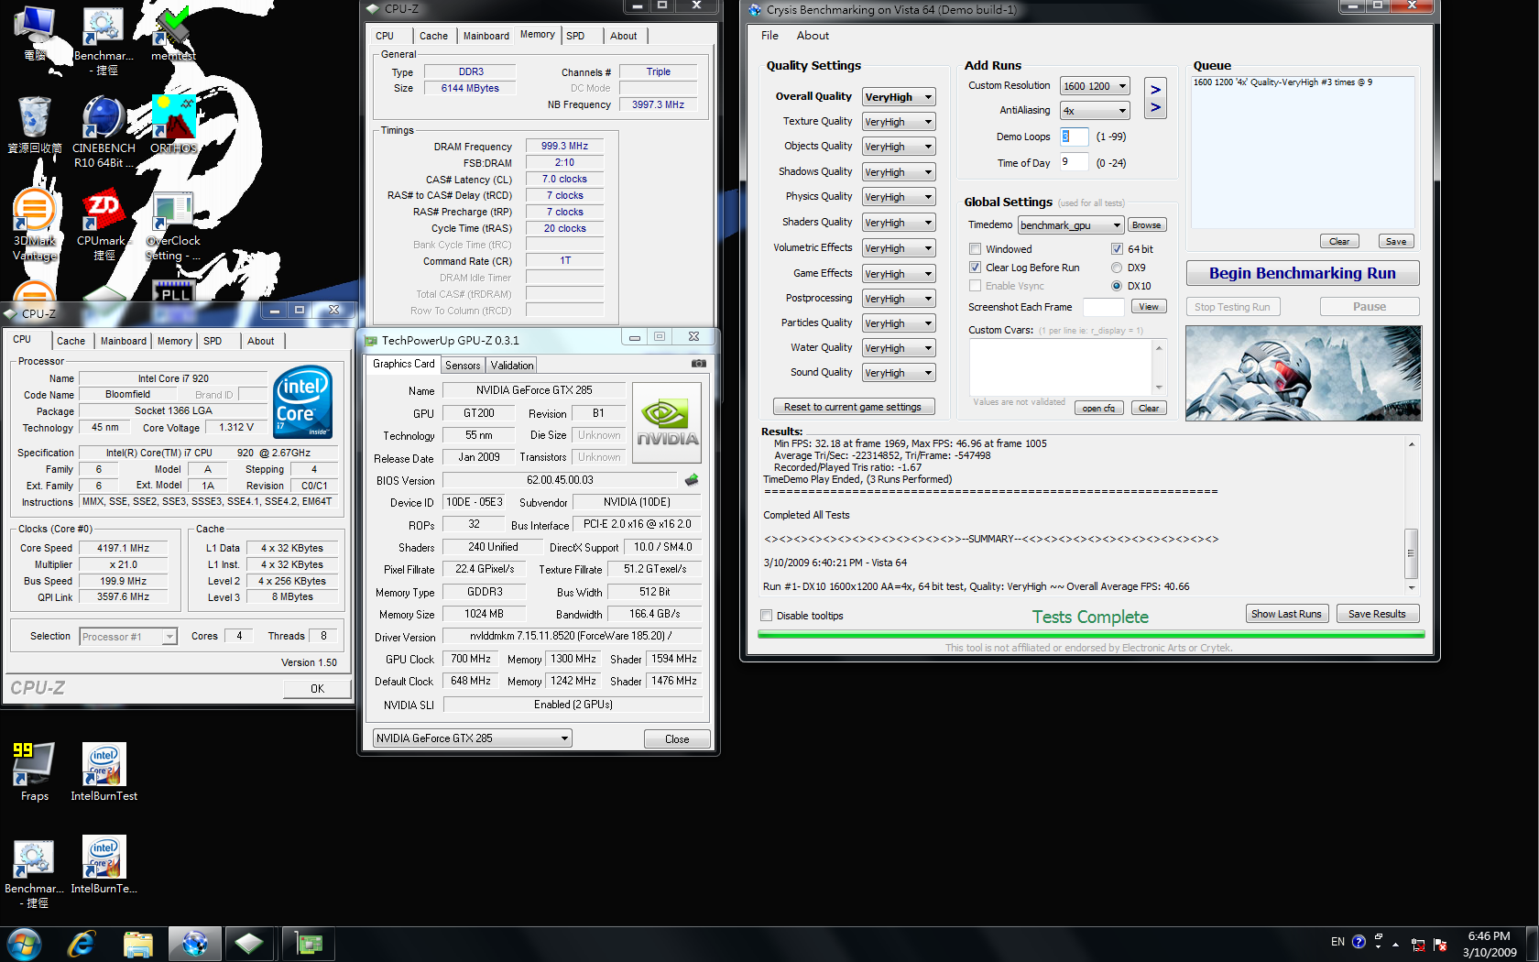The height and width of the screenshot is (962, 1539).
Task: Select the GPU-Z taskbar button
Action: pos(308,944)
